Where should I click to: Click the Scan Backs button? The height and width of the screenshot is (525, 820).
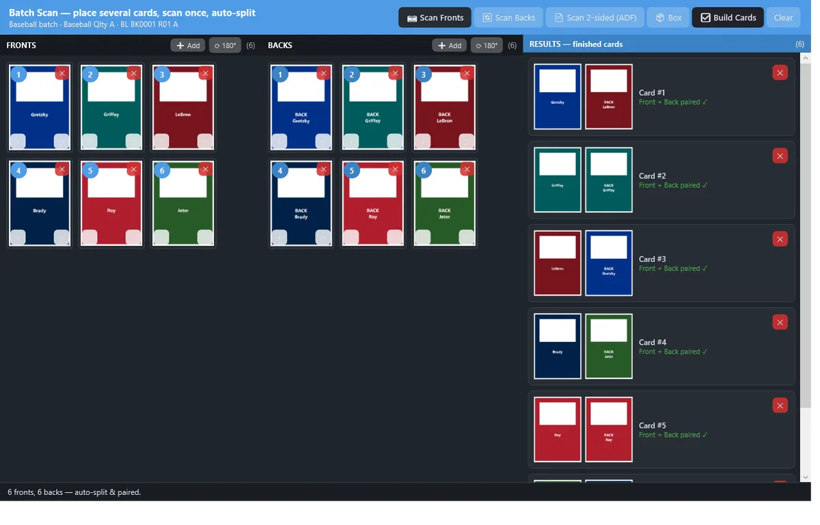tap(513, 18)
